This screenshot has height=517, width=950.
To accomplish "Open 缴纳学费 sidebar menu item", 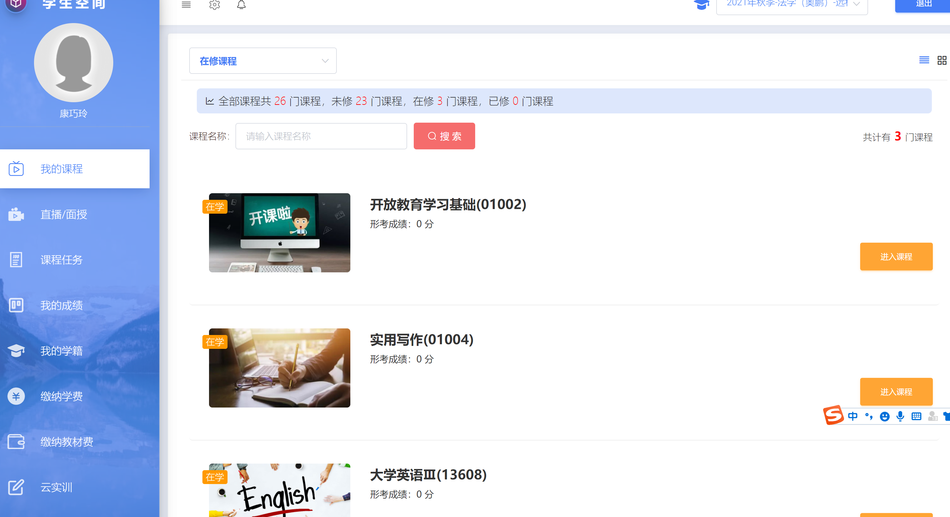I will click(61, 396).
